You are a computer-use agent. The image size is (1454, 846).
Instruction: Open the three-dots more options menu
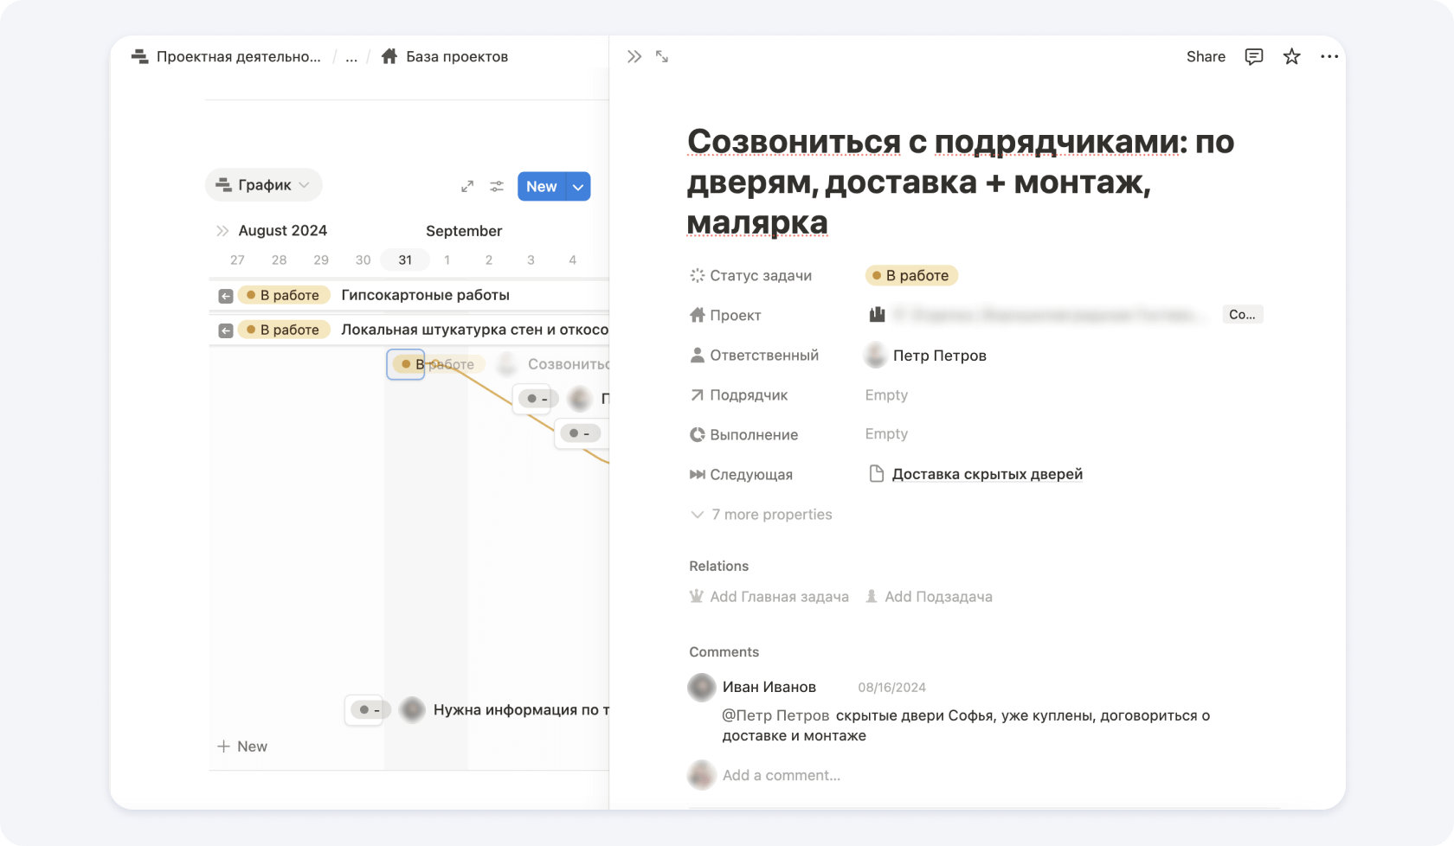[1329, 56]
